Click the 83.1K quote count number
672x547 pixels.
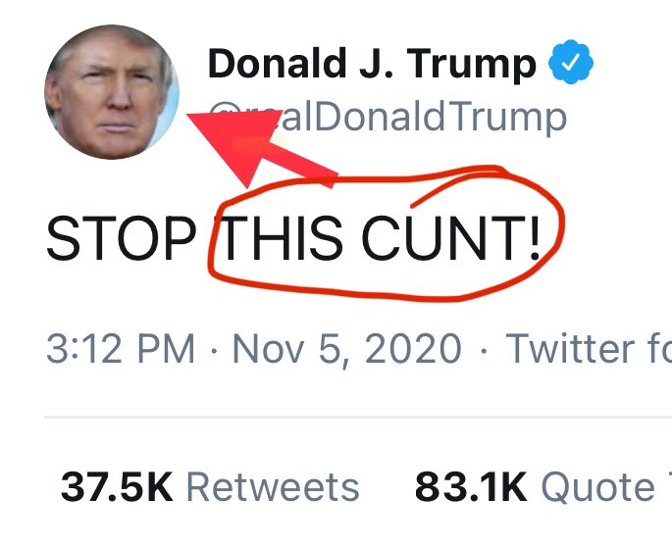tap(471, 486)
